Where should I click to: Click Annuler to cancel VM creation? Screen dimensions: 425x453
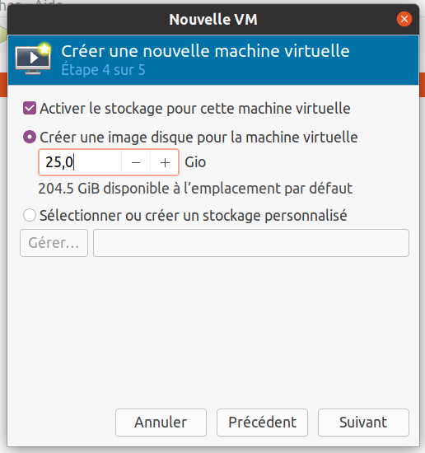(x=161, y=423)
